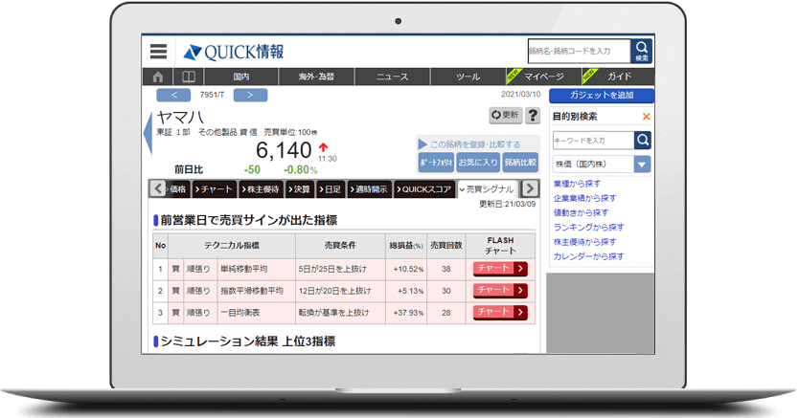Screen dimensions: 799x418
Task: Click the 12日が20日を上抜け cell
Action: pos(340,291)
